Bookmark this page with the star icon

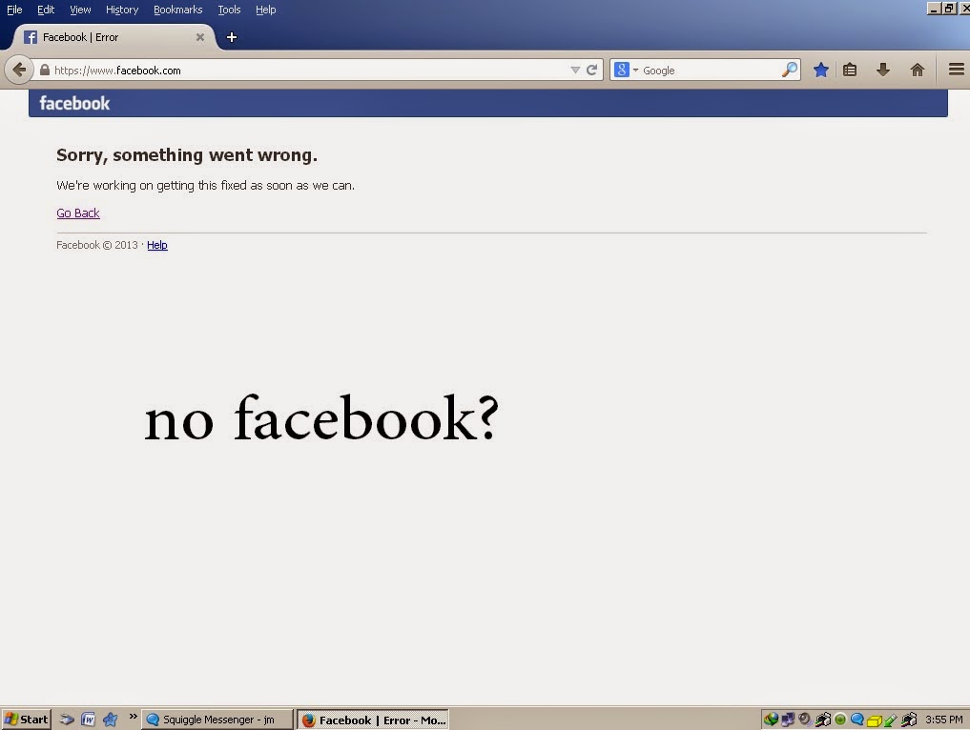click(821, 70)
